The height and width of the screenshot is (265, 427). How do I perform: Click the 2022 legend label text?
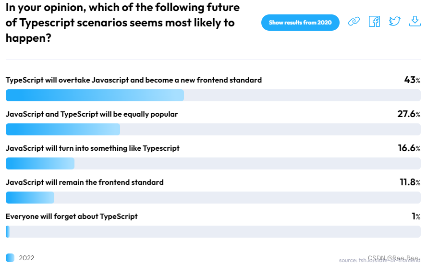coord(26,258)
